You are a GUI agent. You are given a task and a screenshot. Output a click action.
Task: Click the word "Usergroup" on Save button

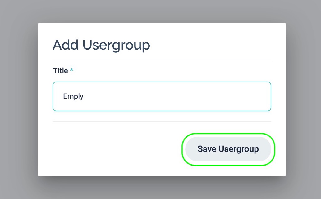click(239, 149)
